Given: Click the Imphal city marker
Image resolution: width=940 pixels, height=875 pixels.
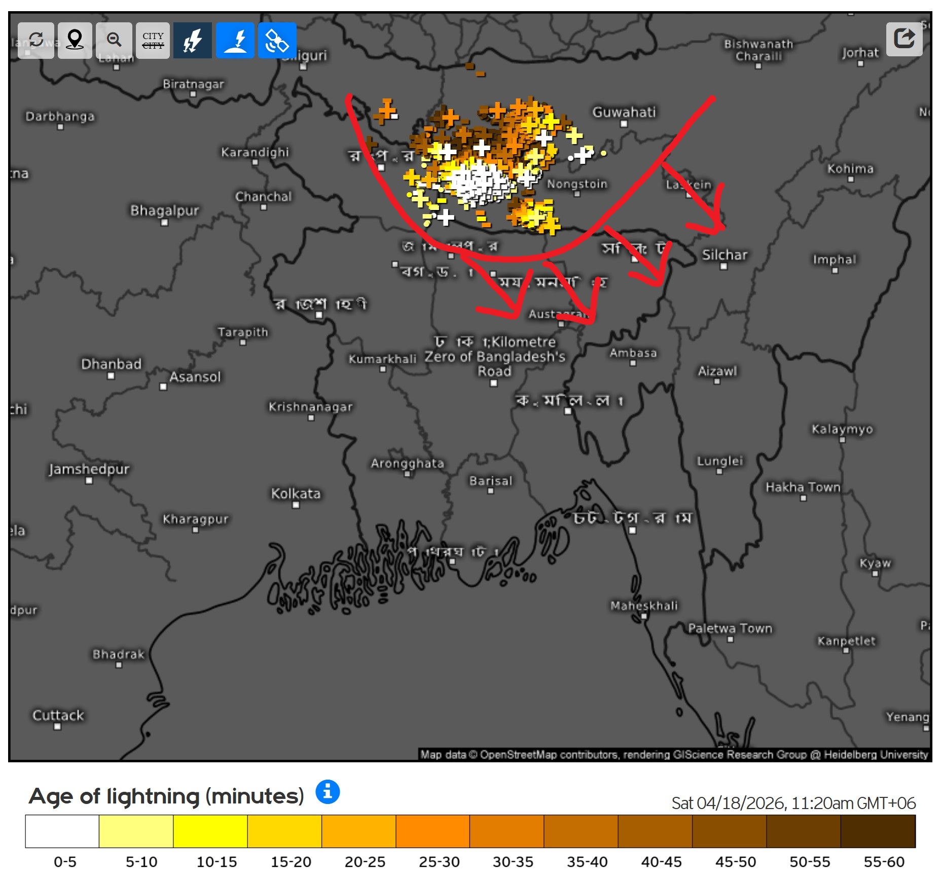Looking at the screenshot, I should (x=835, y=271).
